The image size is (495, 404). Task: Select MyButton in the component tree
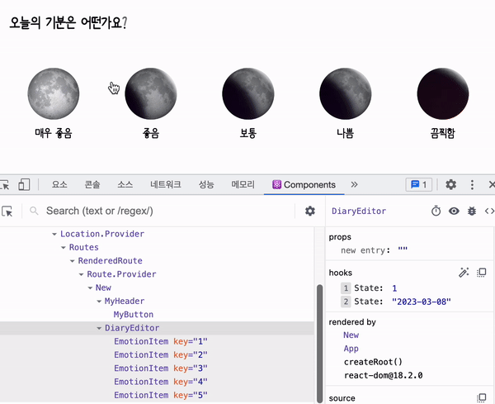[133, 315]
